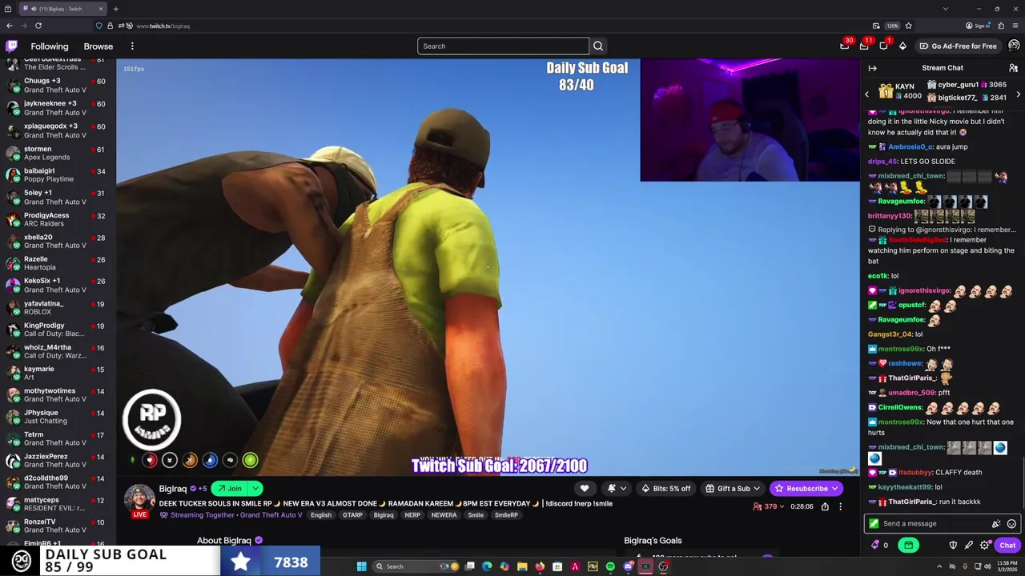
Task: Collapse the Stream Chat panel
Action: [x=873, y=68]
